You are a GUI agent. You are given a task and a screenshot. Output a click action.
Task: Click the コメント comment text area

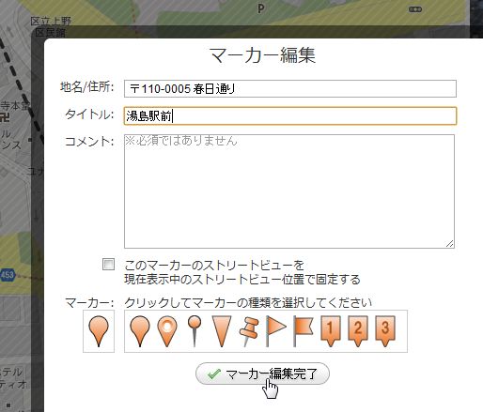289,191
